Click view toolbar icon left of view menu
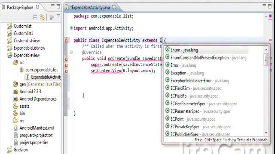Viewport: 275px width, 154px height. pos(52,18)
